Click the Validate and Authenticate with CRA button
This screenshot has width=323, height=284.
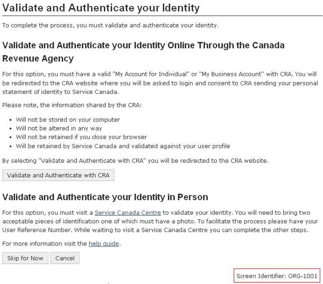point(58,175)
